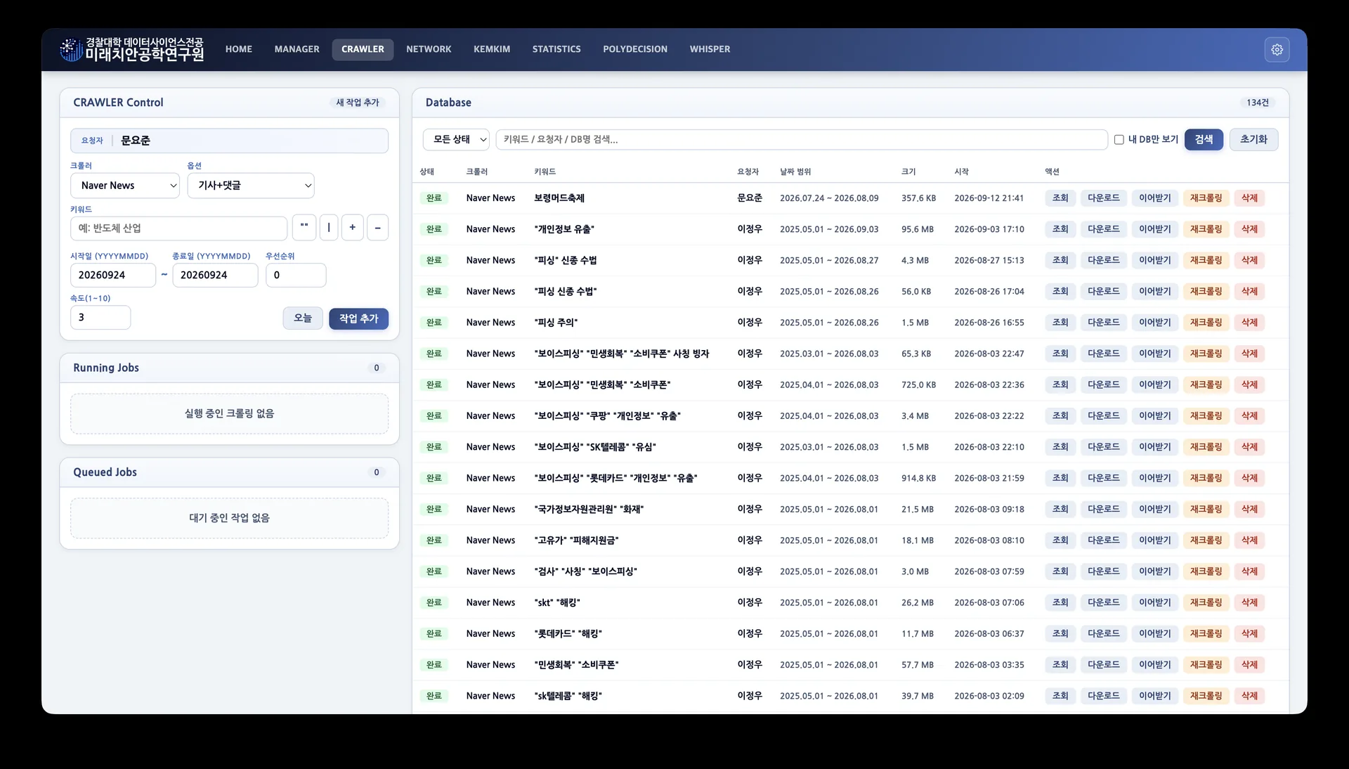Click the 날짜 범위 column header
Screen dimensions: 1349x769
pos(795,172)
